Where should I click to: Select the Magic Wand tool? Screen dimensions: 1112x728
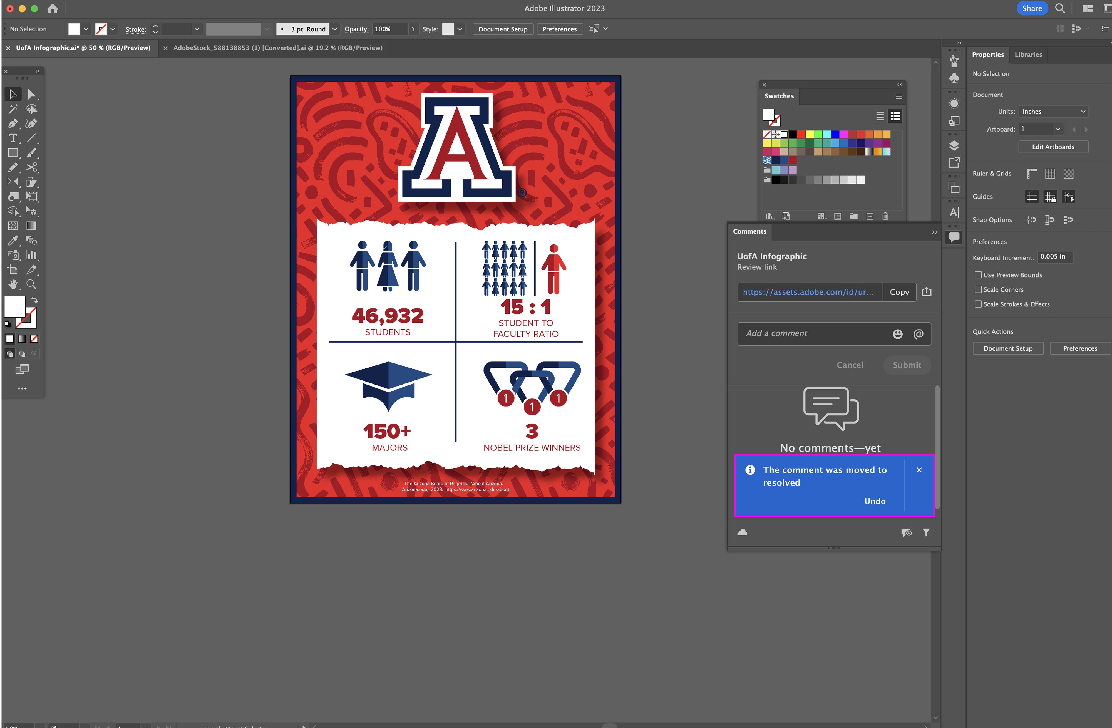tap(13, 109)
